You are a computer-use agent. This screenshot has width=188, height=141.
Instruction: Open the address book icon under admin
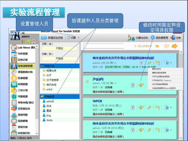(23, 42)
